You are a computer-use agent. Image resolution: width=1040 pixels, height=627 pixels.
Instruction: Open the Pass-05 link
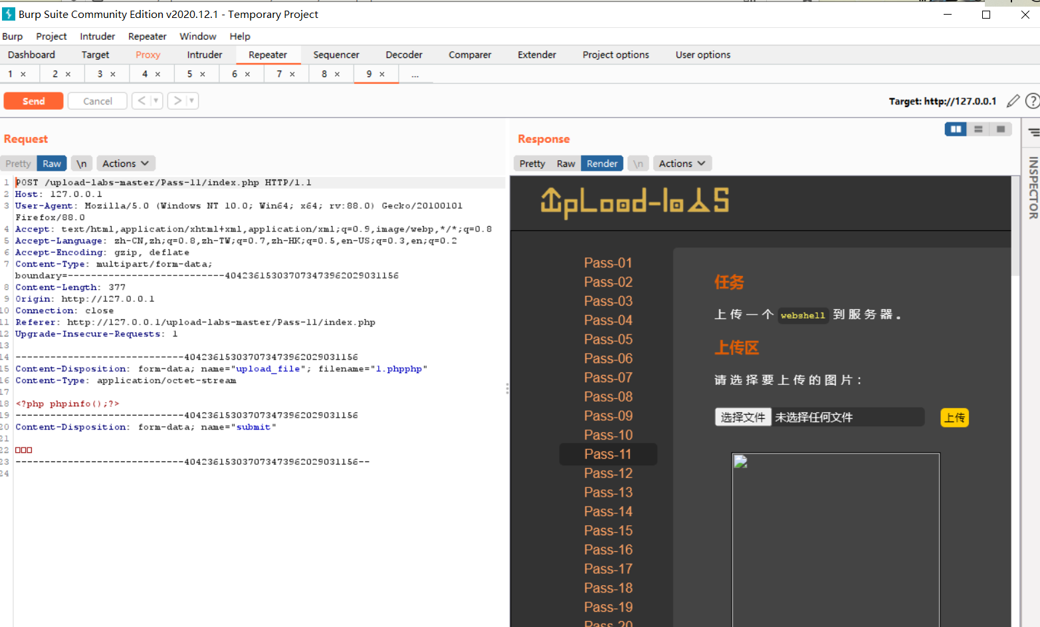coord(608,339)
